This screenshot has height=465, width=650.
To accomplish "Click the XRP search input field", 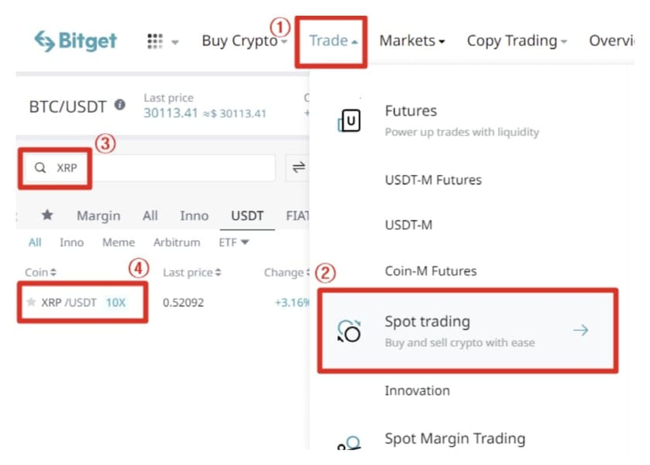I will pyautogui.click(x=150, y=168).
